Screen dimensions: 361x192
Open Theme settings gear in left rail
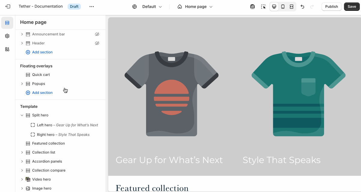[x=7, y=36]
